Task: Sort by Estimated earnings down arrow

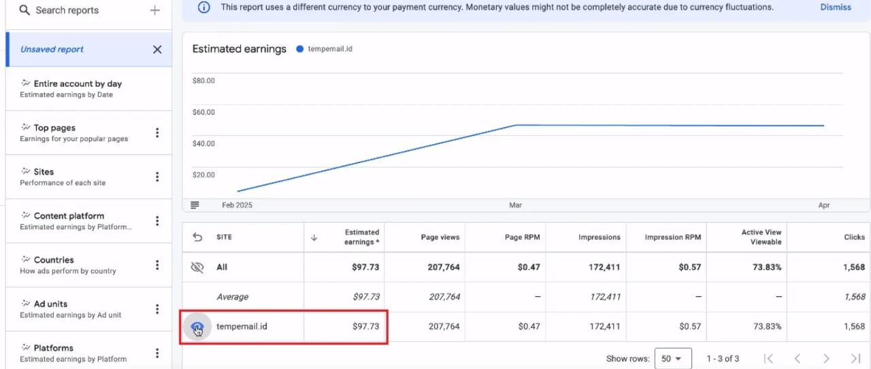Action: (x=314, y=237)
